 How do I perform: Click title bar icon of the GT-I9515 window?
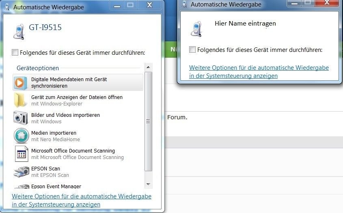tap(7, 7)
